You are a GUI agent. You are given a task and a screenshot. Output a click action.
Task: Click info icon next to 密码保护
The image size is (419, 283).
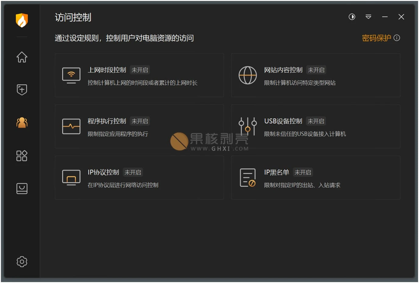pyautogui.click(x=397, y=38)
